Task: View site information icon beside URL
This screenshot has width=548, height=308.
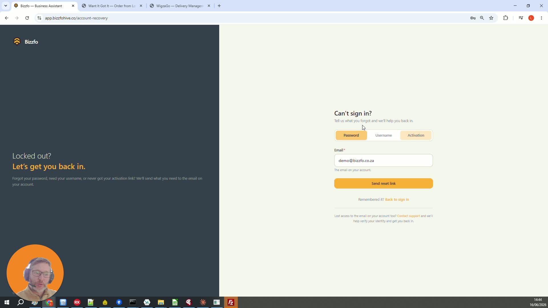Action: [x=39, y=18]
